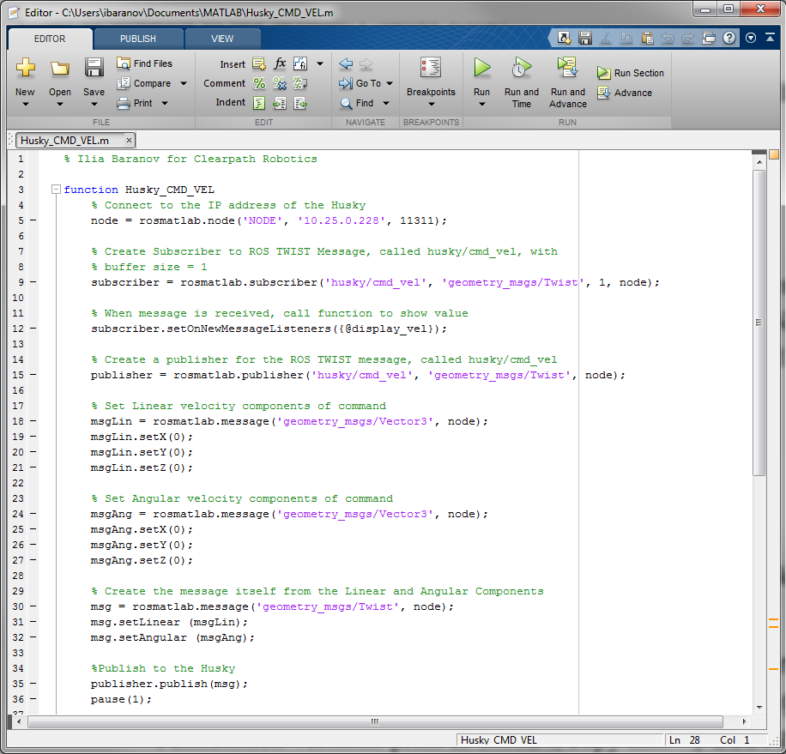Screen dimensions: 786x754
Task: Switch to the PUBLISH tab
Action: pos(138,39)
